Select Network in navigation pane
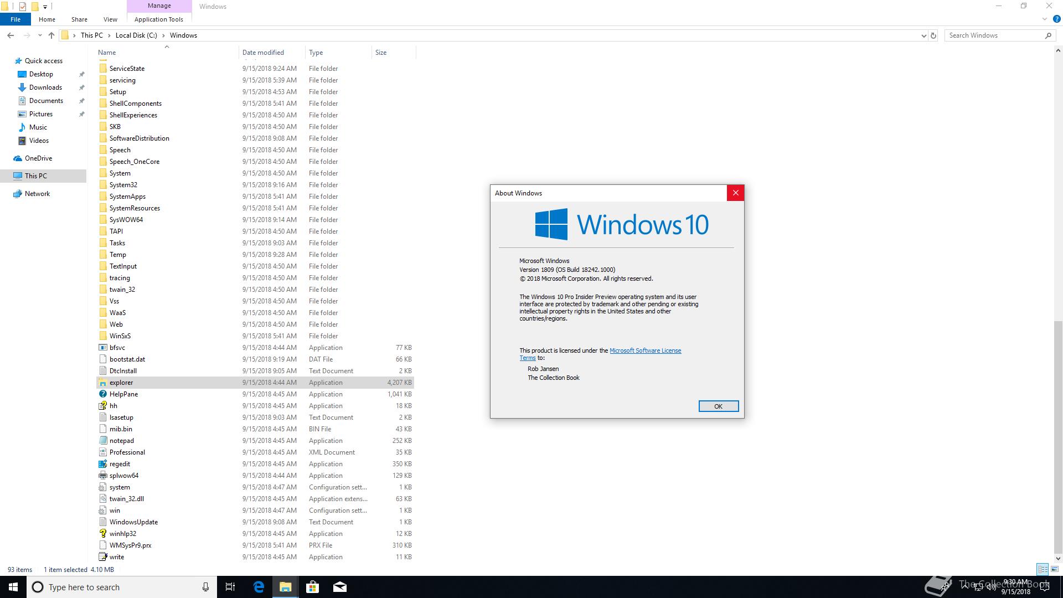 tap(37, 194)
